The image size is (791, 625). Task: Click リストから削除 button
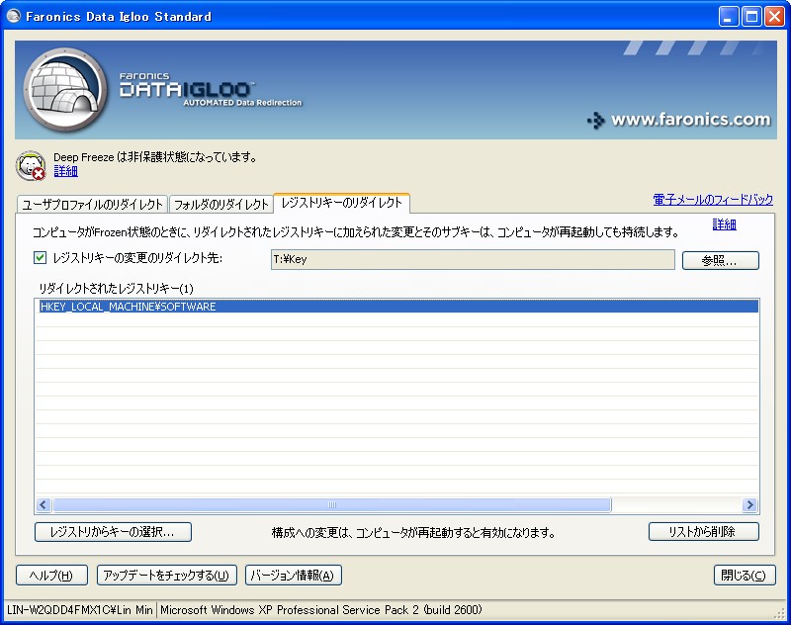click(x=703, y=532)
